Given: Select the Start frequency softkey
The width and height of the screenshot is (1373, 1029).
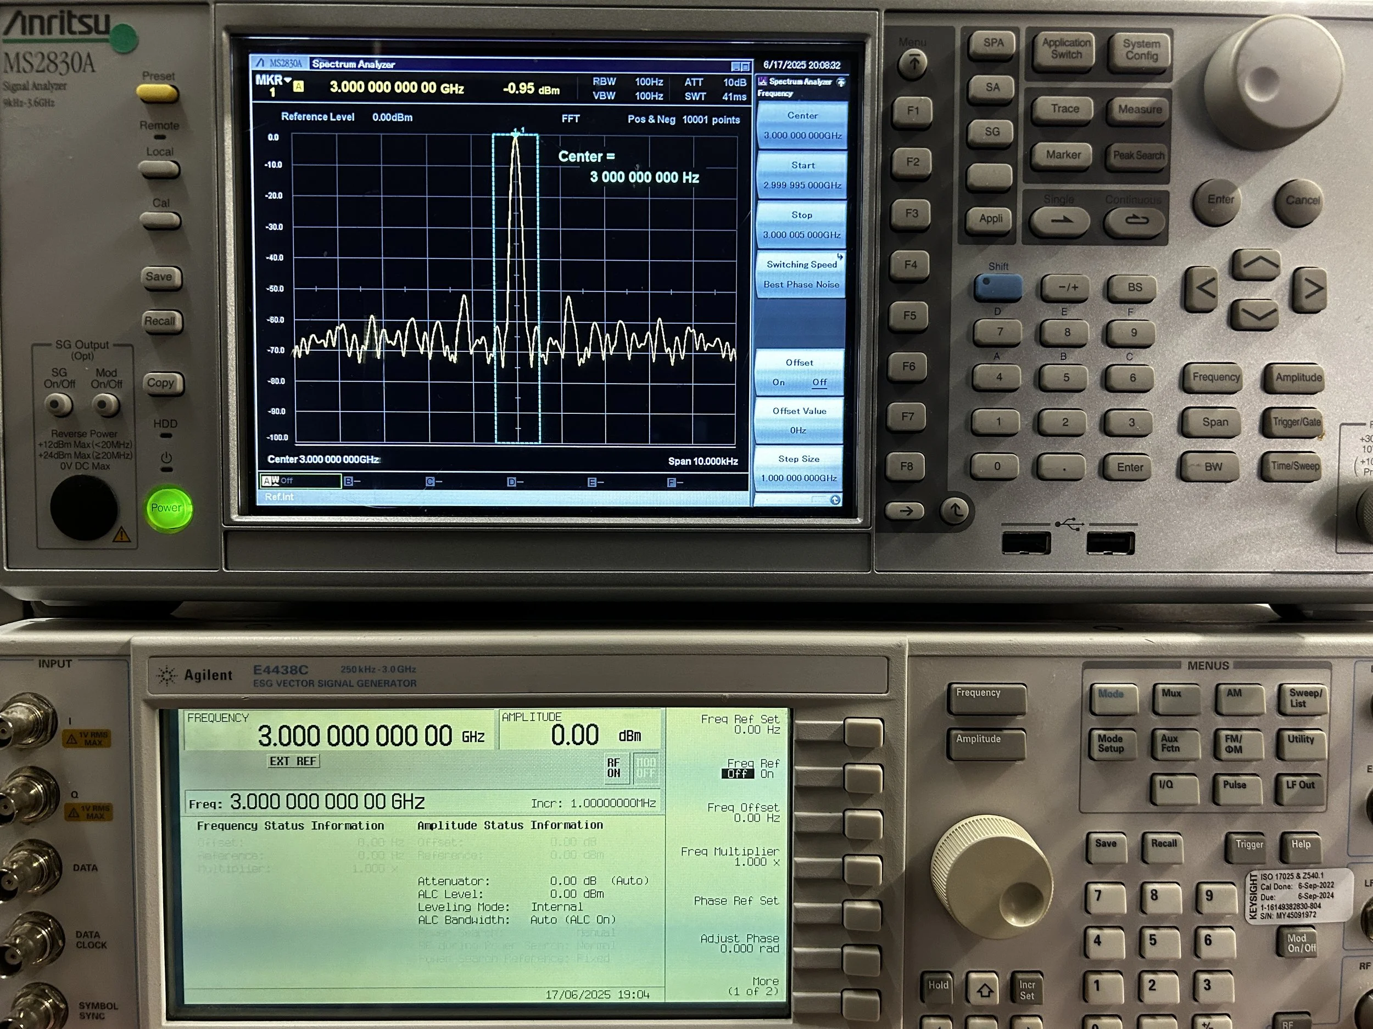Looking at the screenshot, I should tap(802, 175).
